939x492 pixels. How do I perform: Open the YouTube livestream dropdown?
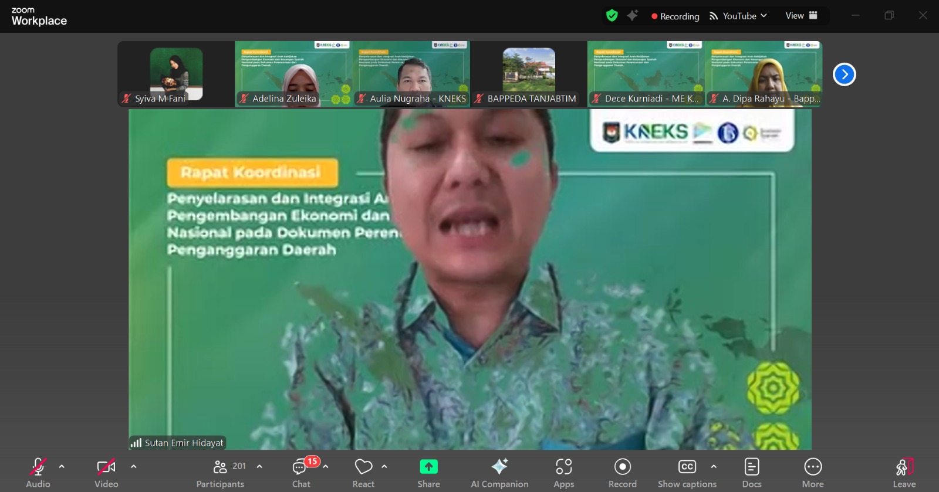738,16
